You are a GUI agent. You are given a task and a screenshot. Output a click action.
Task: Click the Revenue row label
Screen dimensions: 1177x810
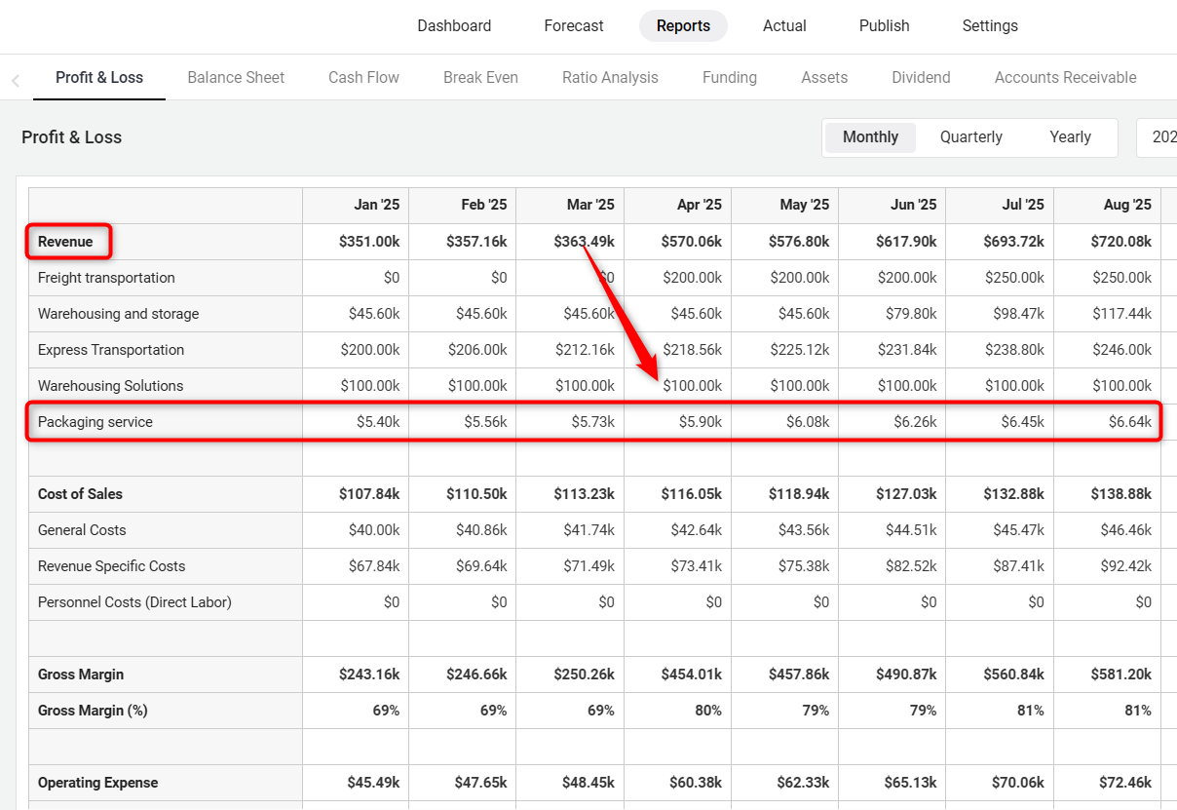click(x=65, y=242)
